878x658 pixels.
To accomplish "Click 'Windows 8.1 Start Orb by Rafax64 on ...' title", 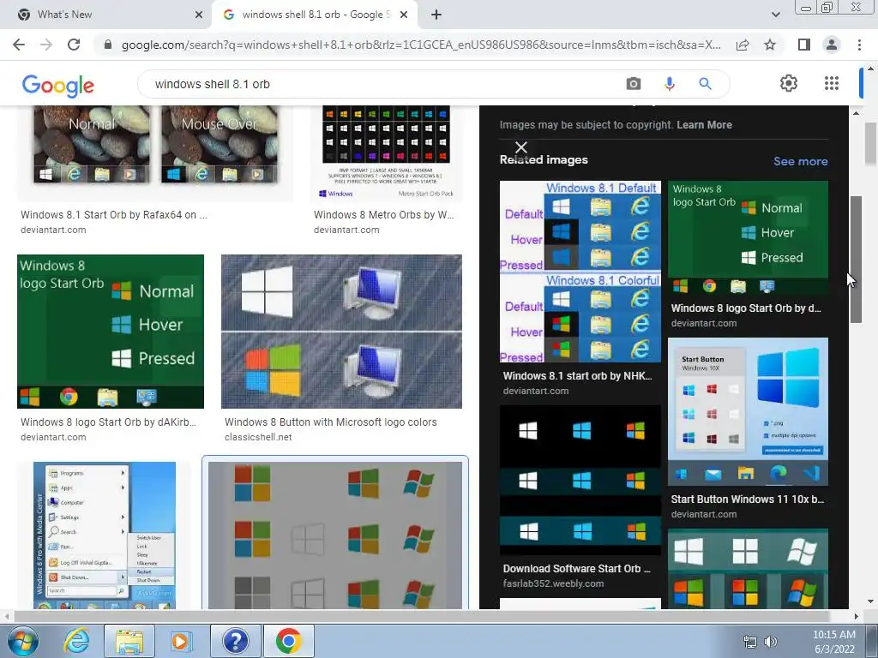I will coord(114,215).
